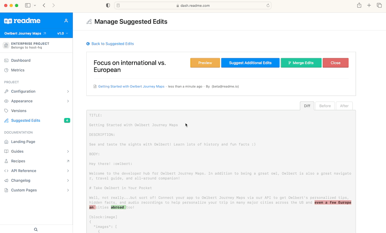The image size is (386, 233).
Task: Reload the page in Safari
Action: coord(268,5)
